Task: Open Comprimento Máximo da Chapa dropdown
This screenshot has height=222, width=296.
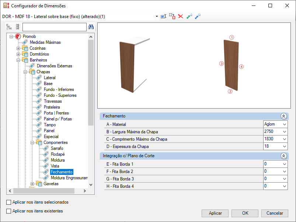Action: tap(285, 139)
